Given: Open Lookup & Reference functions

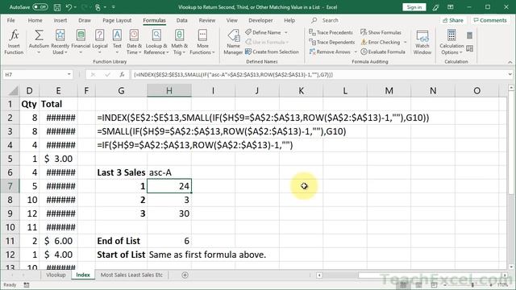Looking at the screenshot, I should pyautogui.click(x=156, y=42).
